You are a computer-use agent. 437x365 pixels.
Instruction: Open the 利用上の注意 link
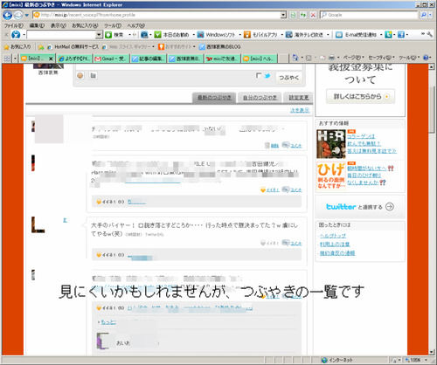(x=335, y=244)
